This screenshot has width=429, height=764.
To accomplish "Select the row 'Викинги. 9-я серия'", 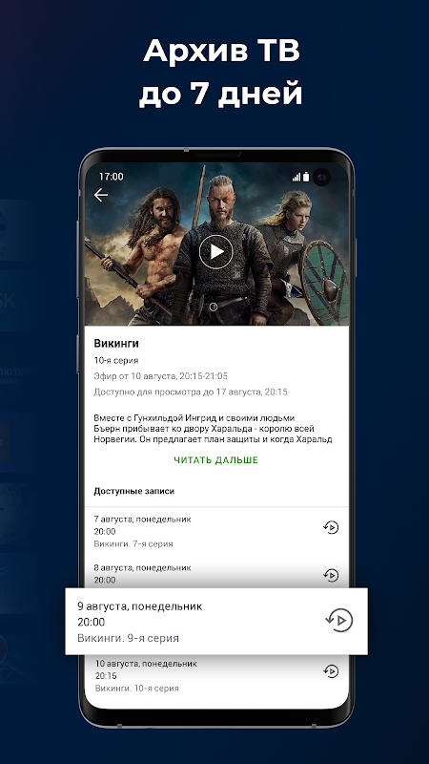I will pos(216,622).
